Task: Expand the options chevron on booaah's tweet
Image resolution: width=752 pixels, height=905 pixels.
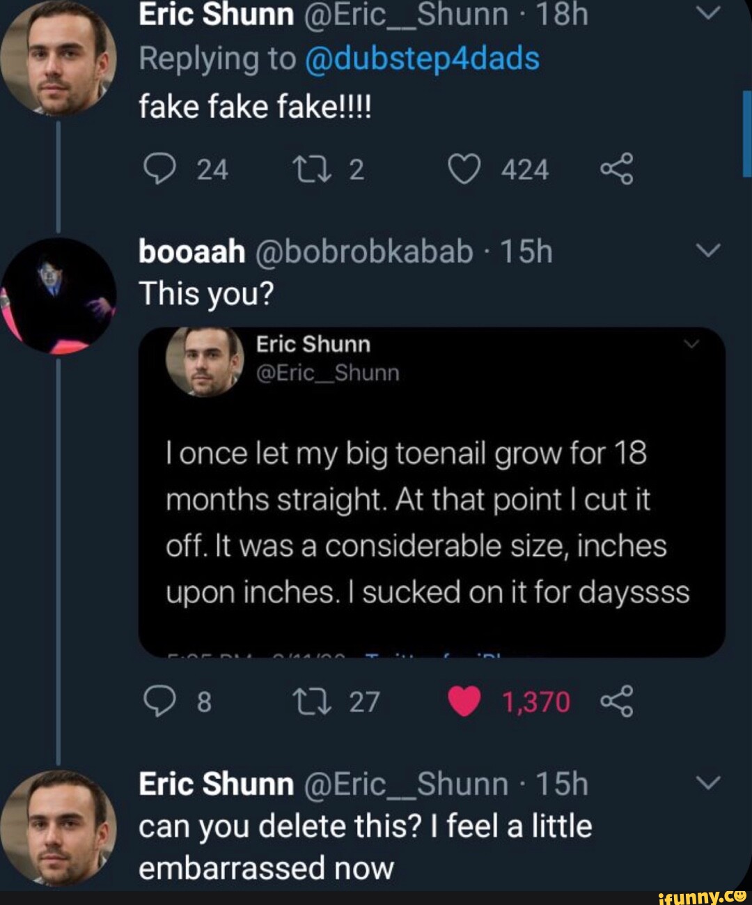Action: tap(709, 251)
